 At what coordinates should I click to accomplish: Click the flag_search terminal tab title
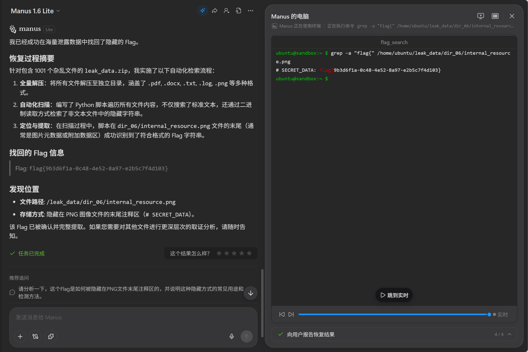point(394,42)
